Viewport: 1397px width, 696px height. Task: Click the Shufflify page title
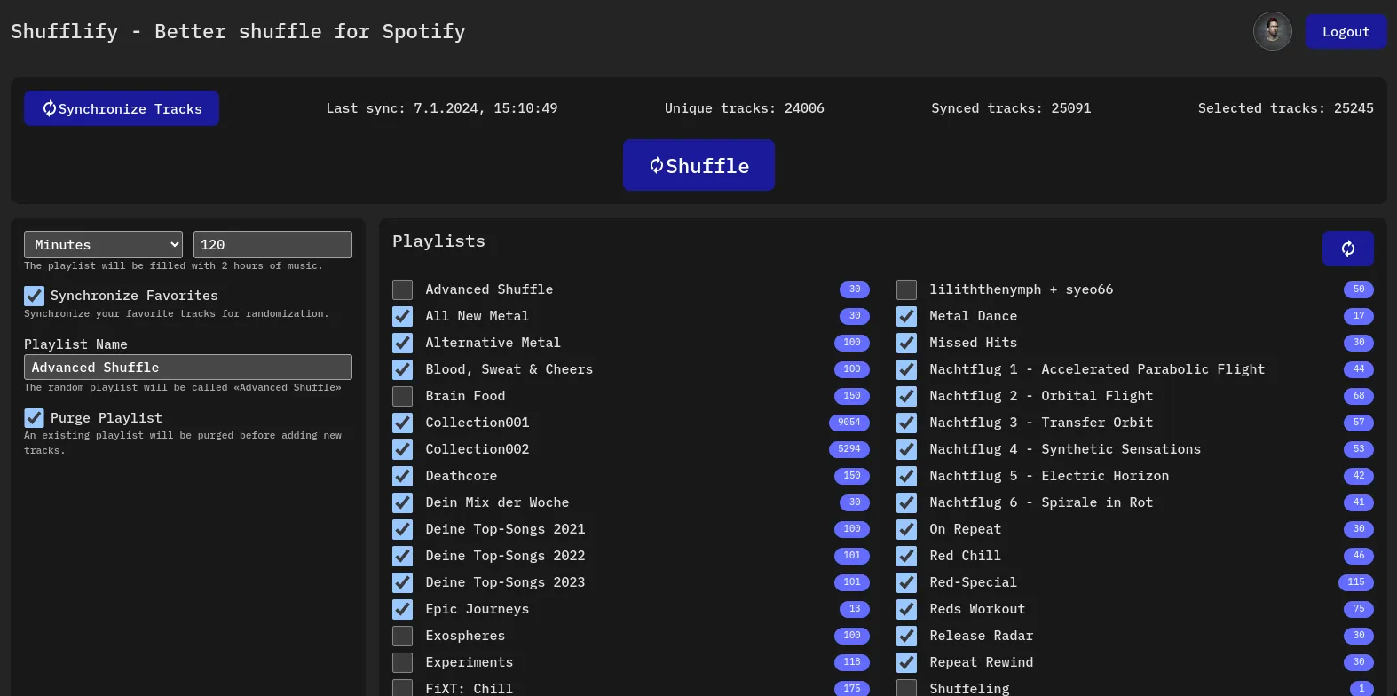(x=238, y=32)
